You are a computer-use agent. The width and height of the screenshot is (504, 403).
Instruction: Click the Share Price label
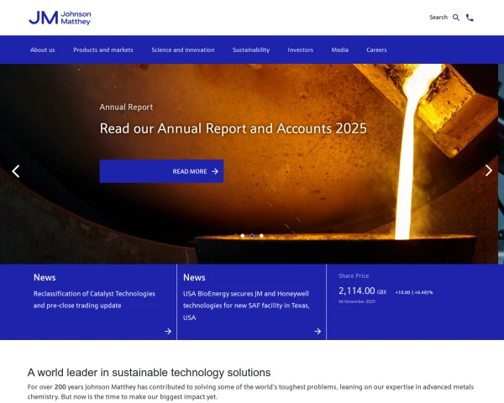click(354, 275)
